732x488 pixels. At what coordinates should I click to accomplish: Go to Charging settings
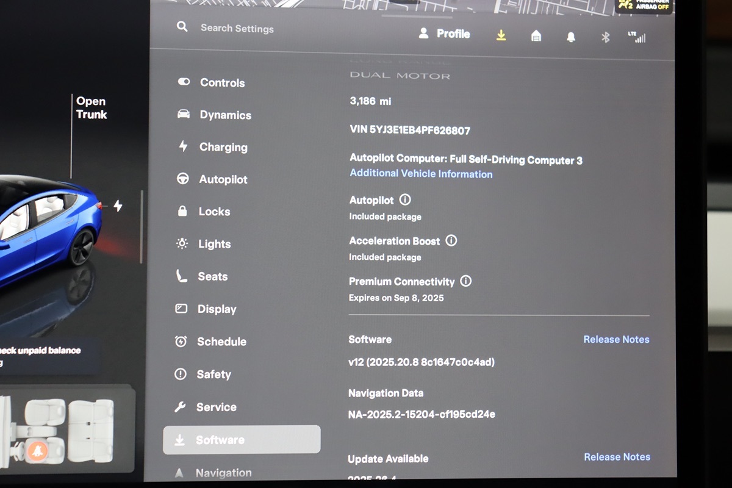pyautogui.click(x=223, y=147)
